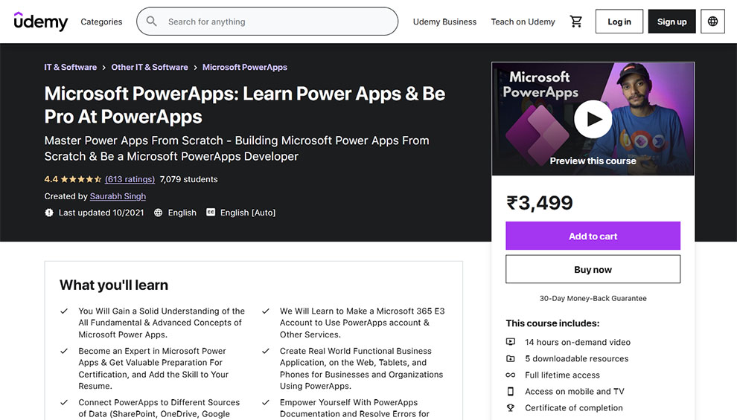Open instructor Saurabh Singh's profile
This screenshot has width=737, height=420.
pyautogui.click(x=118, y=196)
